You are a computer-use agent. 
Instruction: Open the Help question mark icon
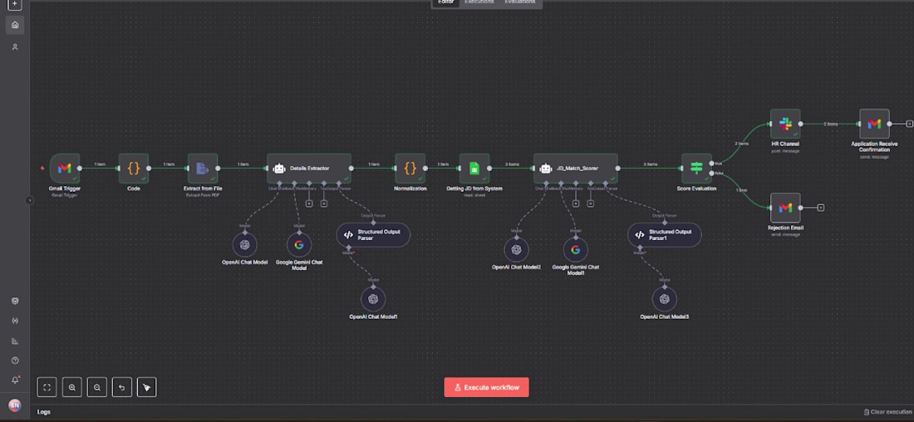15,361
